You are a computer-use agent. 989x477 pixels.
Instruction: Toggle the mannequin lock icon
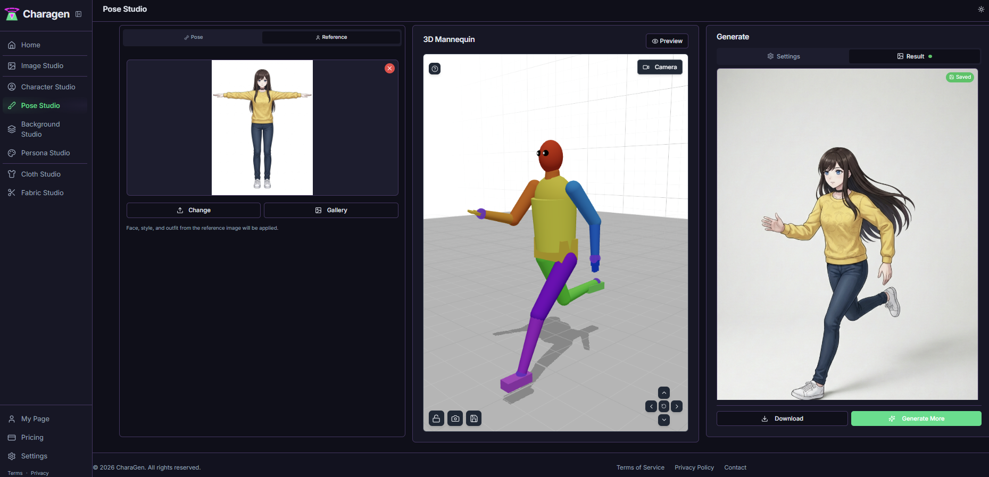(x=436, y=419)
